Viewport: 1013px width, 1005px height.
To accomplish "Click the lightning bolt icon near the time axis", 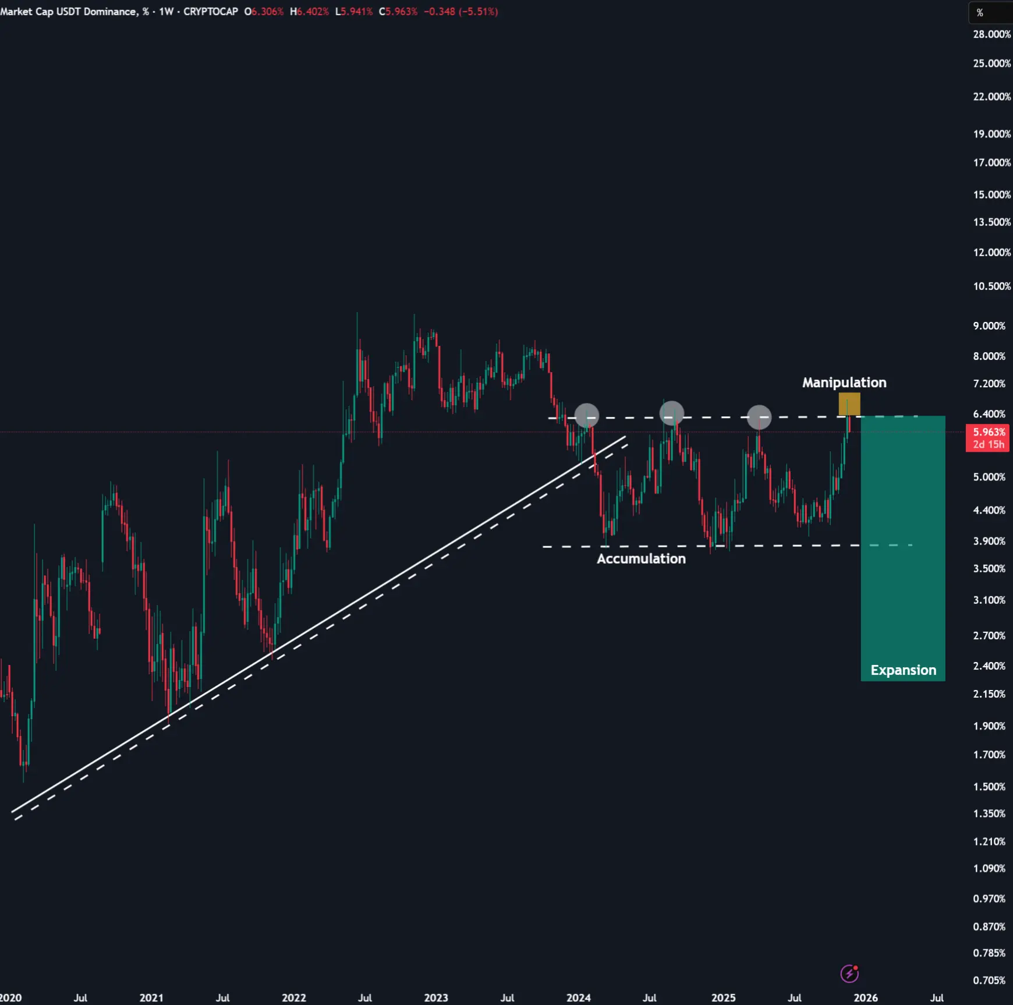I will (849, 973).
